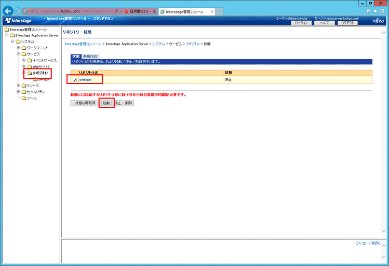This screenshot has width=389, height=266.
Task: Collapse the Interstage Application Server node
Action: (x=7, y=35)
